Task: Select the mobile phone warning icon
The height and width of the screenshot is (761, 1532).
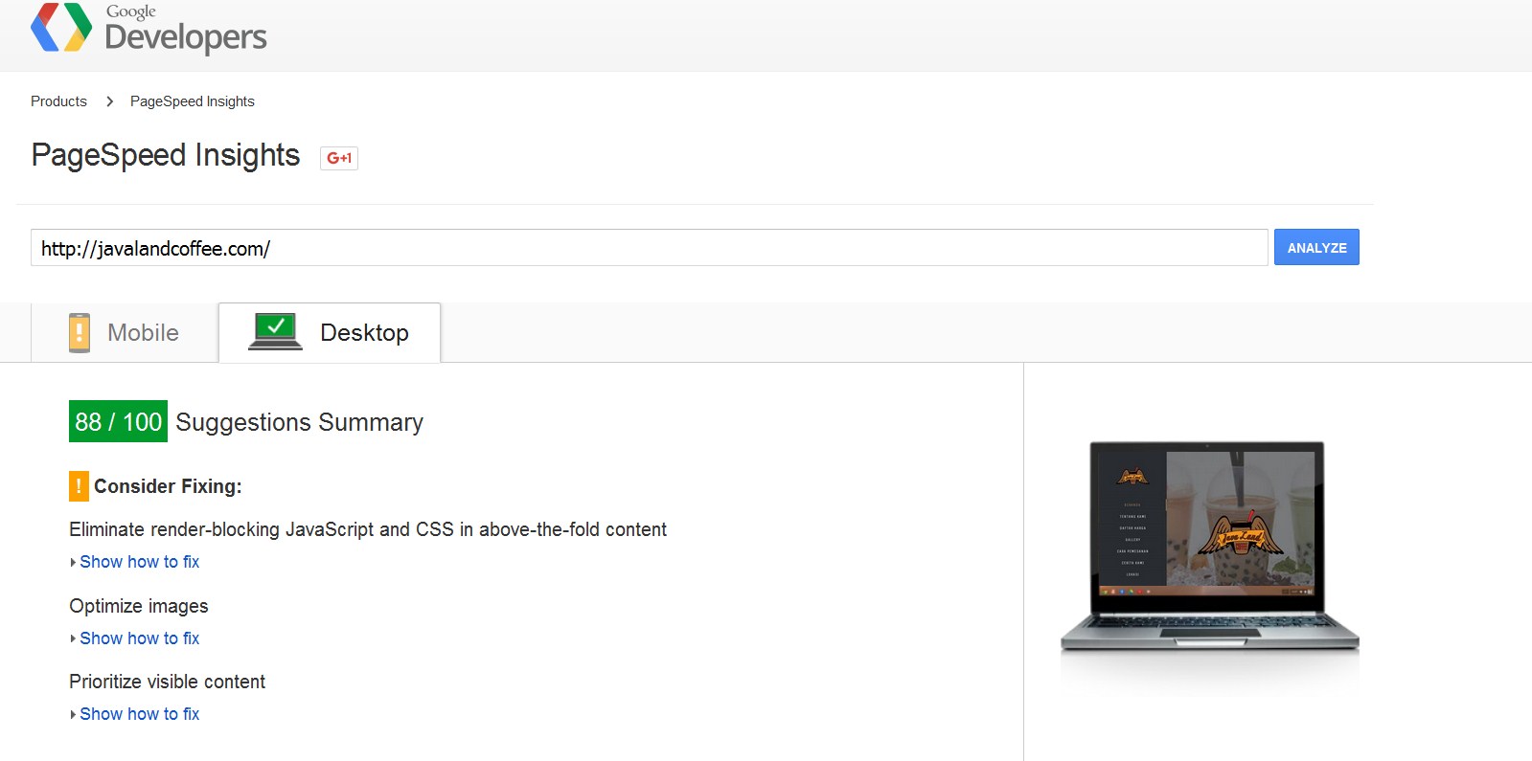Action: (x=80, y=333)
